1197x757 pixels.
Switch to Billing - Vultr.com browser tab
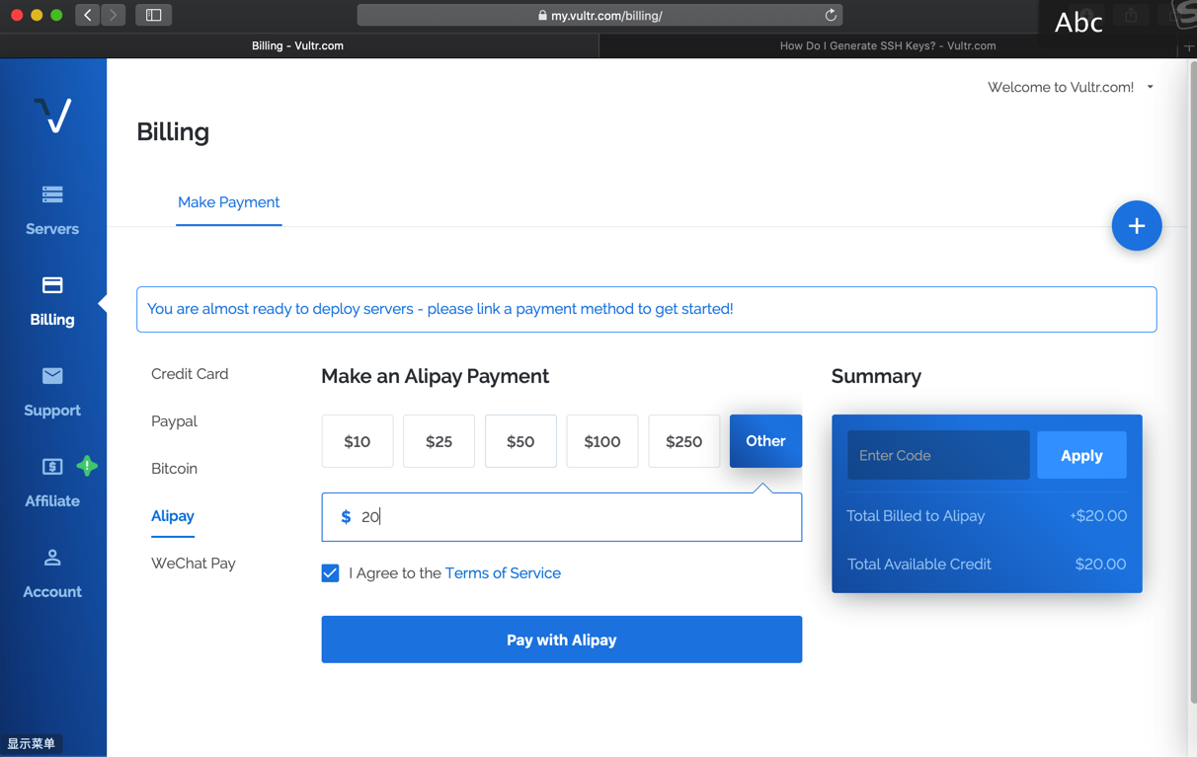(297, 45)
